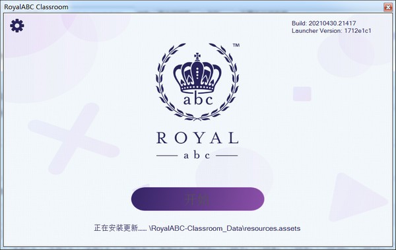The image size is (396, 250).
Task: Click the faded triangle shape in the background
Action: pyautogui.click(x=357, y=197)
